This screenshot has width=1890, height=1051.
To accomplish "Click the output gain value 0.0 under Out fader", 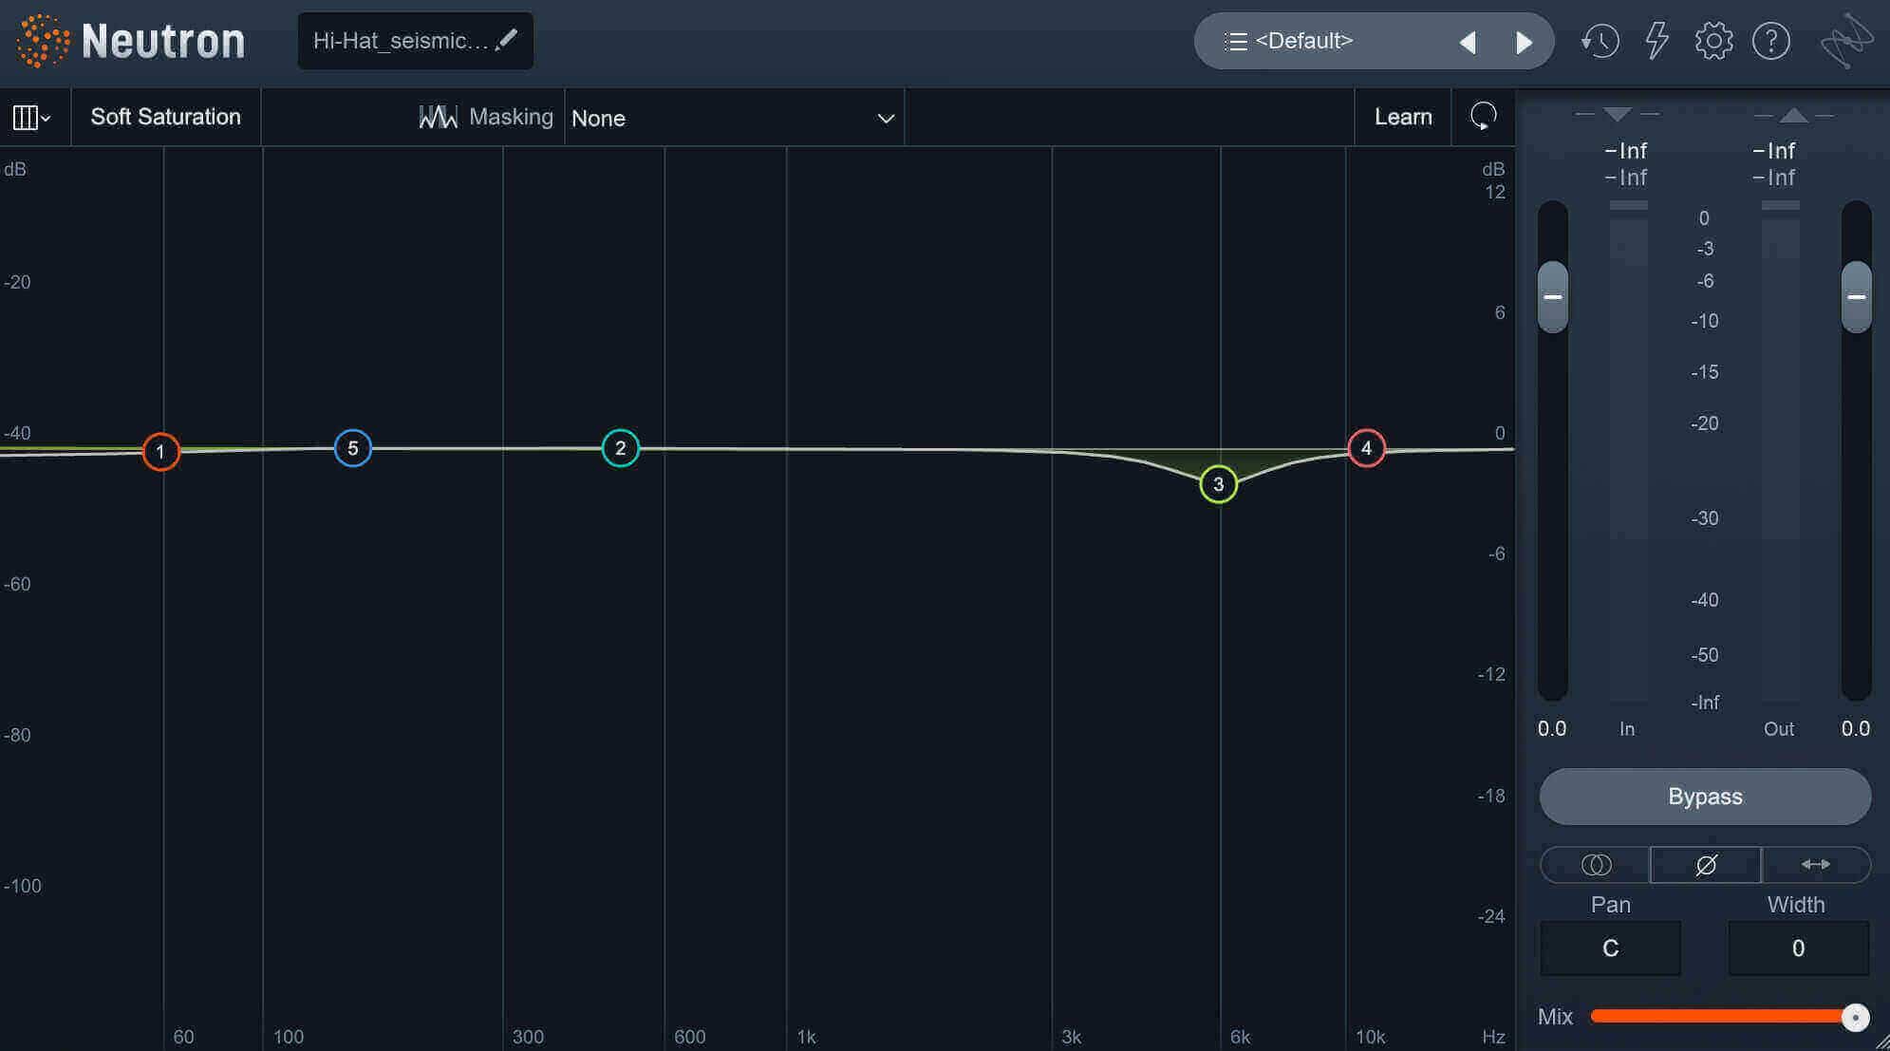I will [1856, 729].
